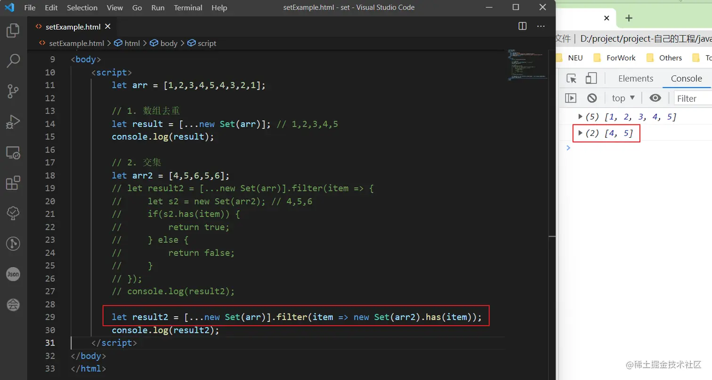Open the ForWork bookmarks folder
The height and width of the screenshot is (380, 712).
coord(615,58)
